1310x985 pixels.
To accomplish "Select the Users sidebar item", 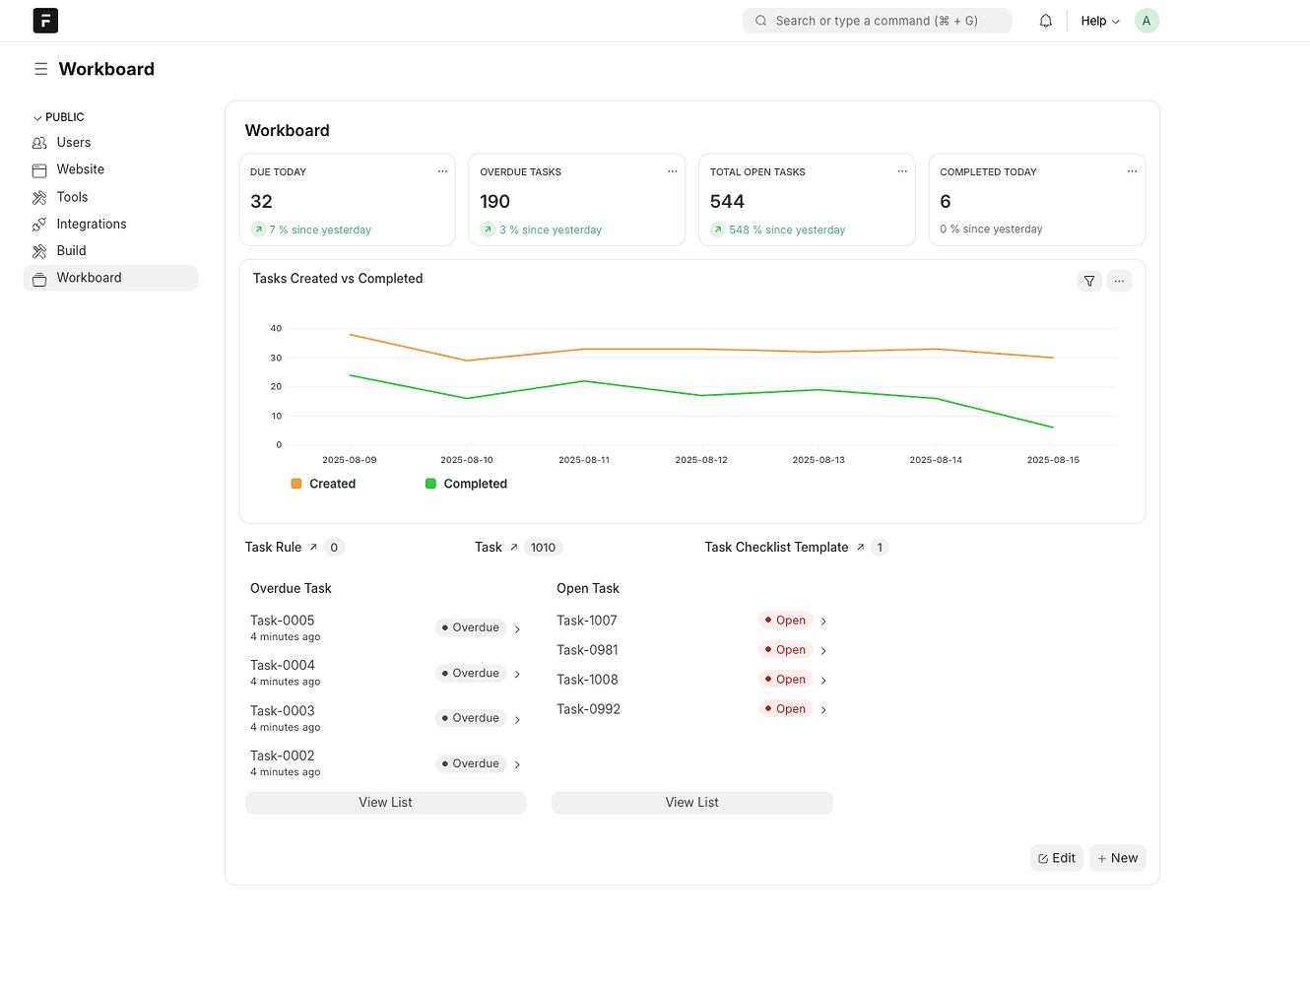I will pyautogui.click(x=73, y=142).
